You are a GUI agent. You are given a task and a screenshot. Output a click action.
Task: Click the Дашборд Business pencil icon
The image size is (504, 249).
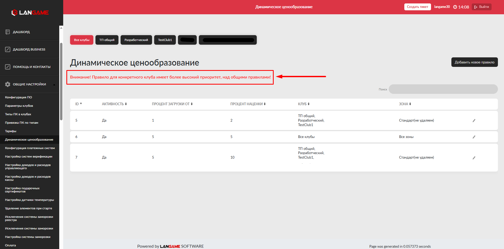click(x=8, y=49)
